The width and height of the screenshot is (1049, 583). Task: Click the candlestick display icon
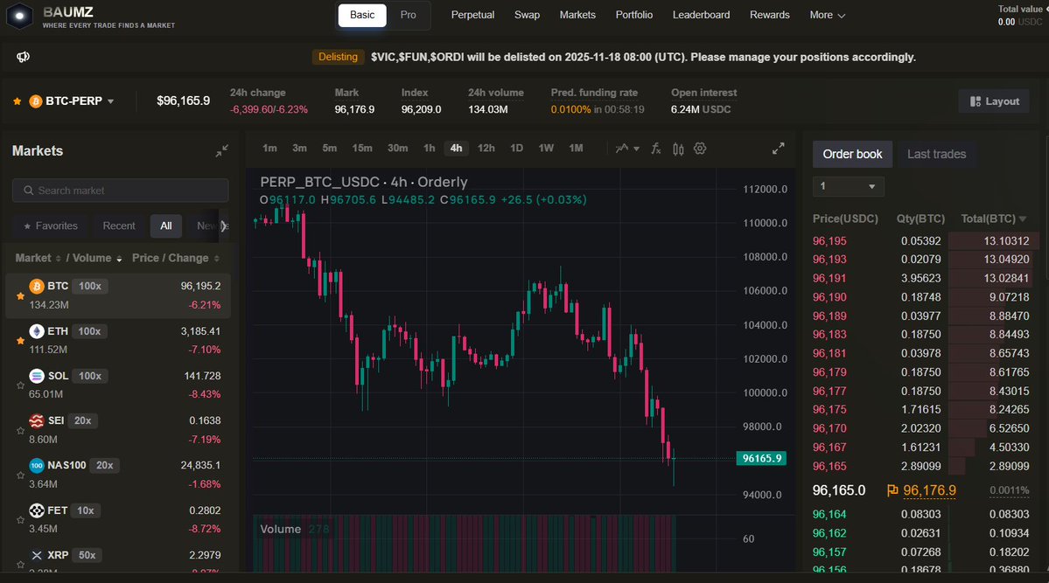(678, 149)
